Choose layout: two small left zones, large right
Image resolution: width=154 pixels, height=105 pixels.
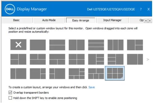click(x=57, y=74)
